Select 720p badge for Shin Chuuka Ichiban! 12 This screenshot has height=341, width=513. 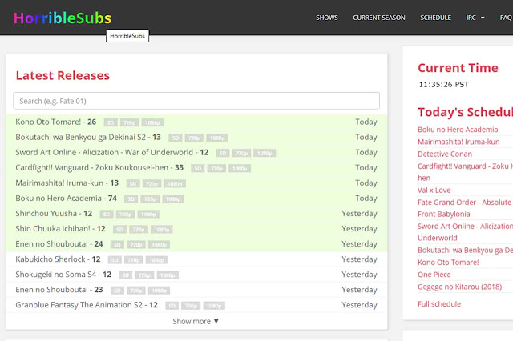pyautogui.click(x=139, y=230)
